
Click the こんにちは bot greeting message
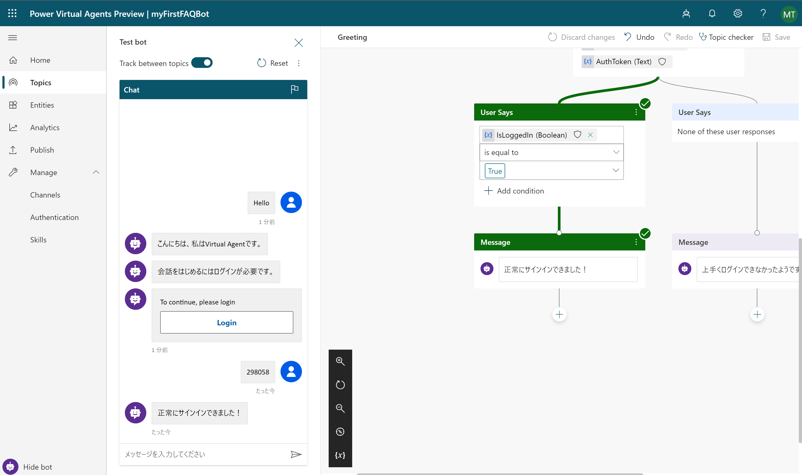click(x=210, y=244)
